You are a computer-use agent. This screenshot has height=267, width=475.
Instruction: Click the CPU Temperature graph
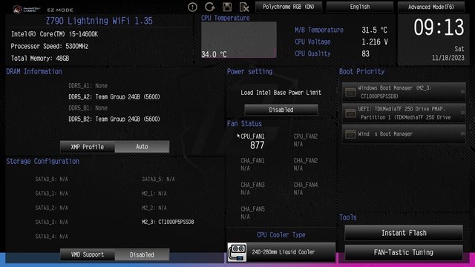coord(239,39)
